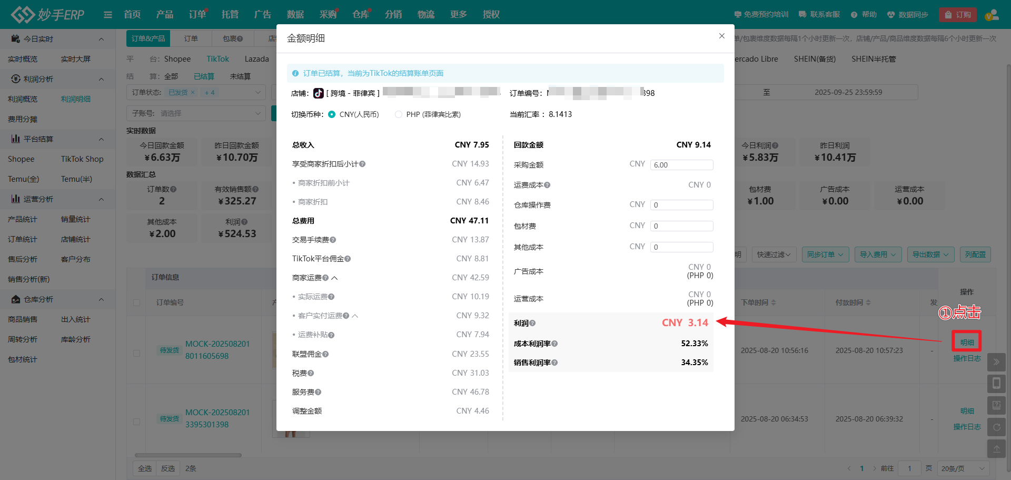Sort by 付款时间 column

tap(868, 302)
